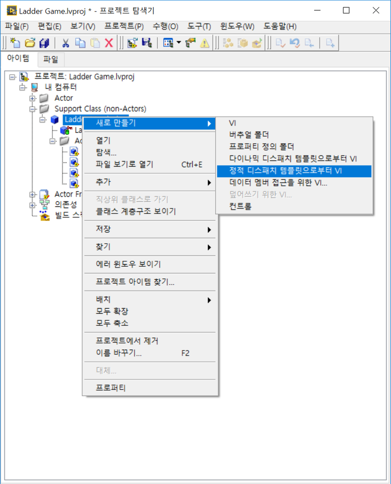391x484 pixels.
Task: Collapse the selected Ladder class node
Action: [x=43, y=120]
